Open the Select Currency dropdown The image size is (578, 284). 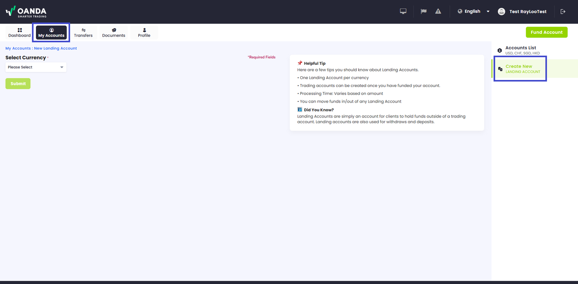click(x=36, y=67)
